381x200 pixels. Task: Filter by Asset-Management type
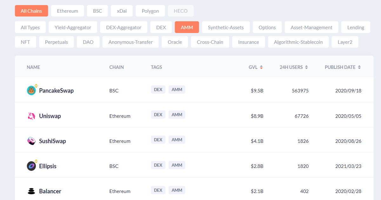tap(311, 27)
